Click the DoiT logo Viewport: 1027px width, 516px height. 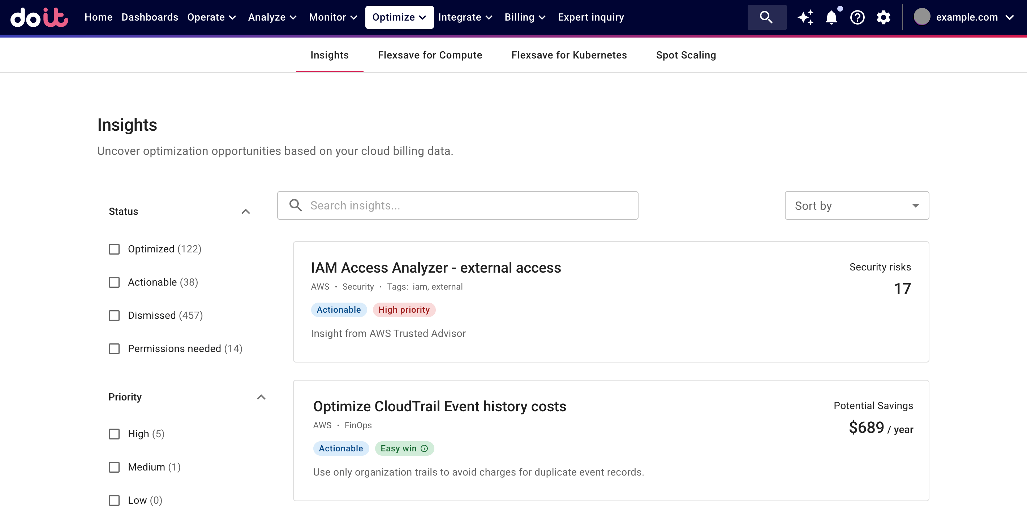pyautogui.click(x=39, y=17)
